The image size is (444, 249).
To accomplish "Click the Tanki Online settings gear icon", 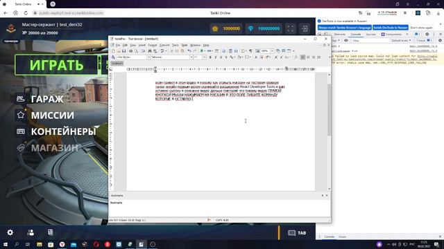I will (10, 232).
